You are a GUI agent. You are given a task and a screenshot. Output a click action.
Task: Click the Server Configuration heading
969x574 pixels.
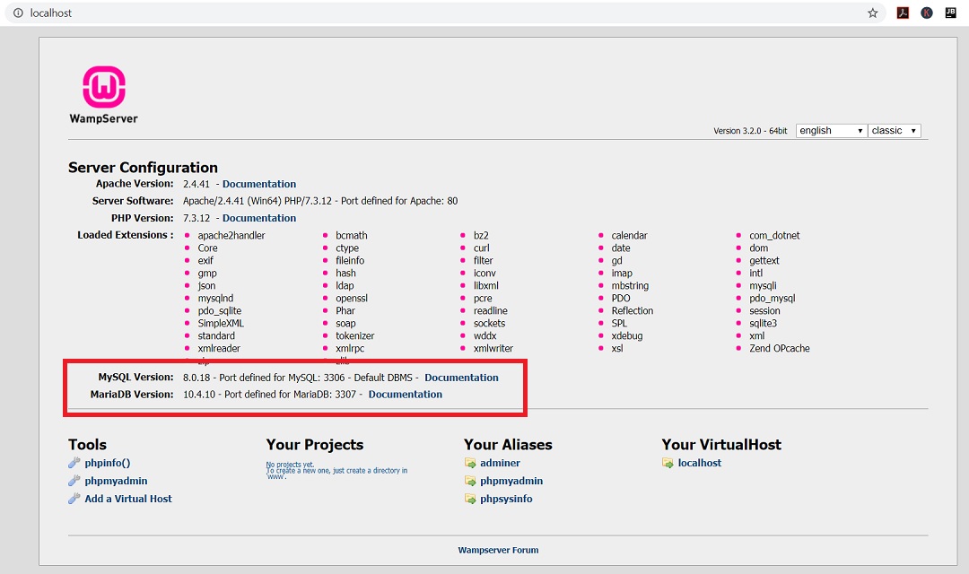click(143, 168)
